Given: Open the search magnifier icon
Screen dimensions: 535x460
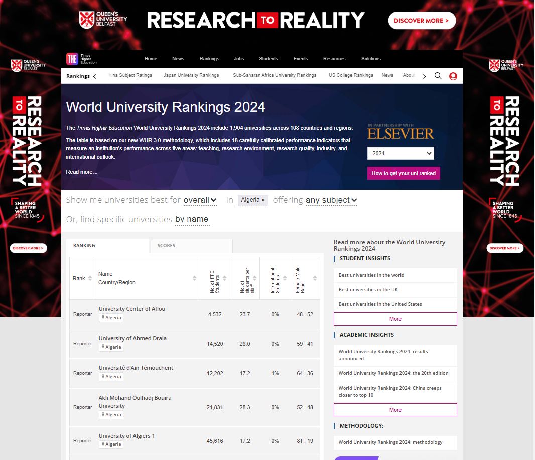Looking at the screenshot, I should coord(438,76).
